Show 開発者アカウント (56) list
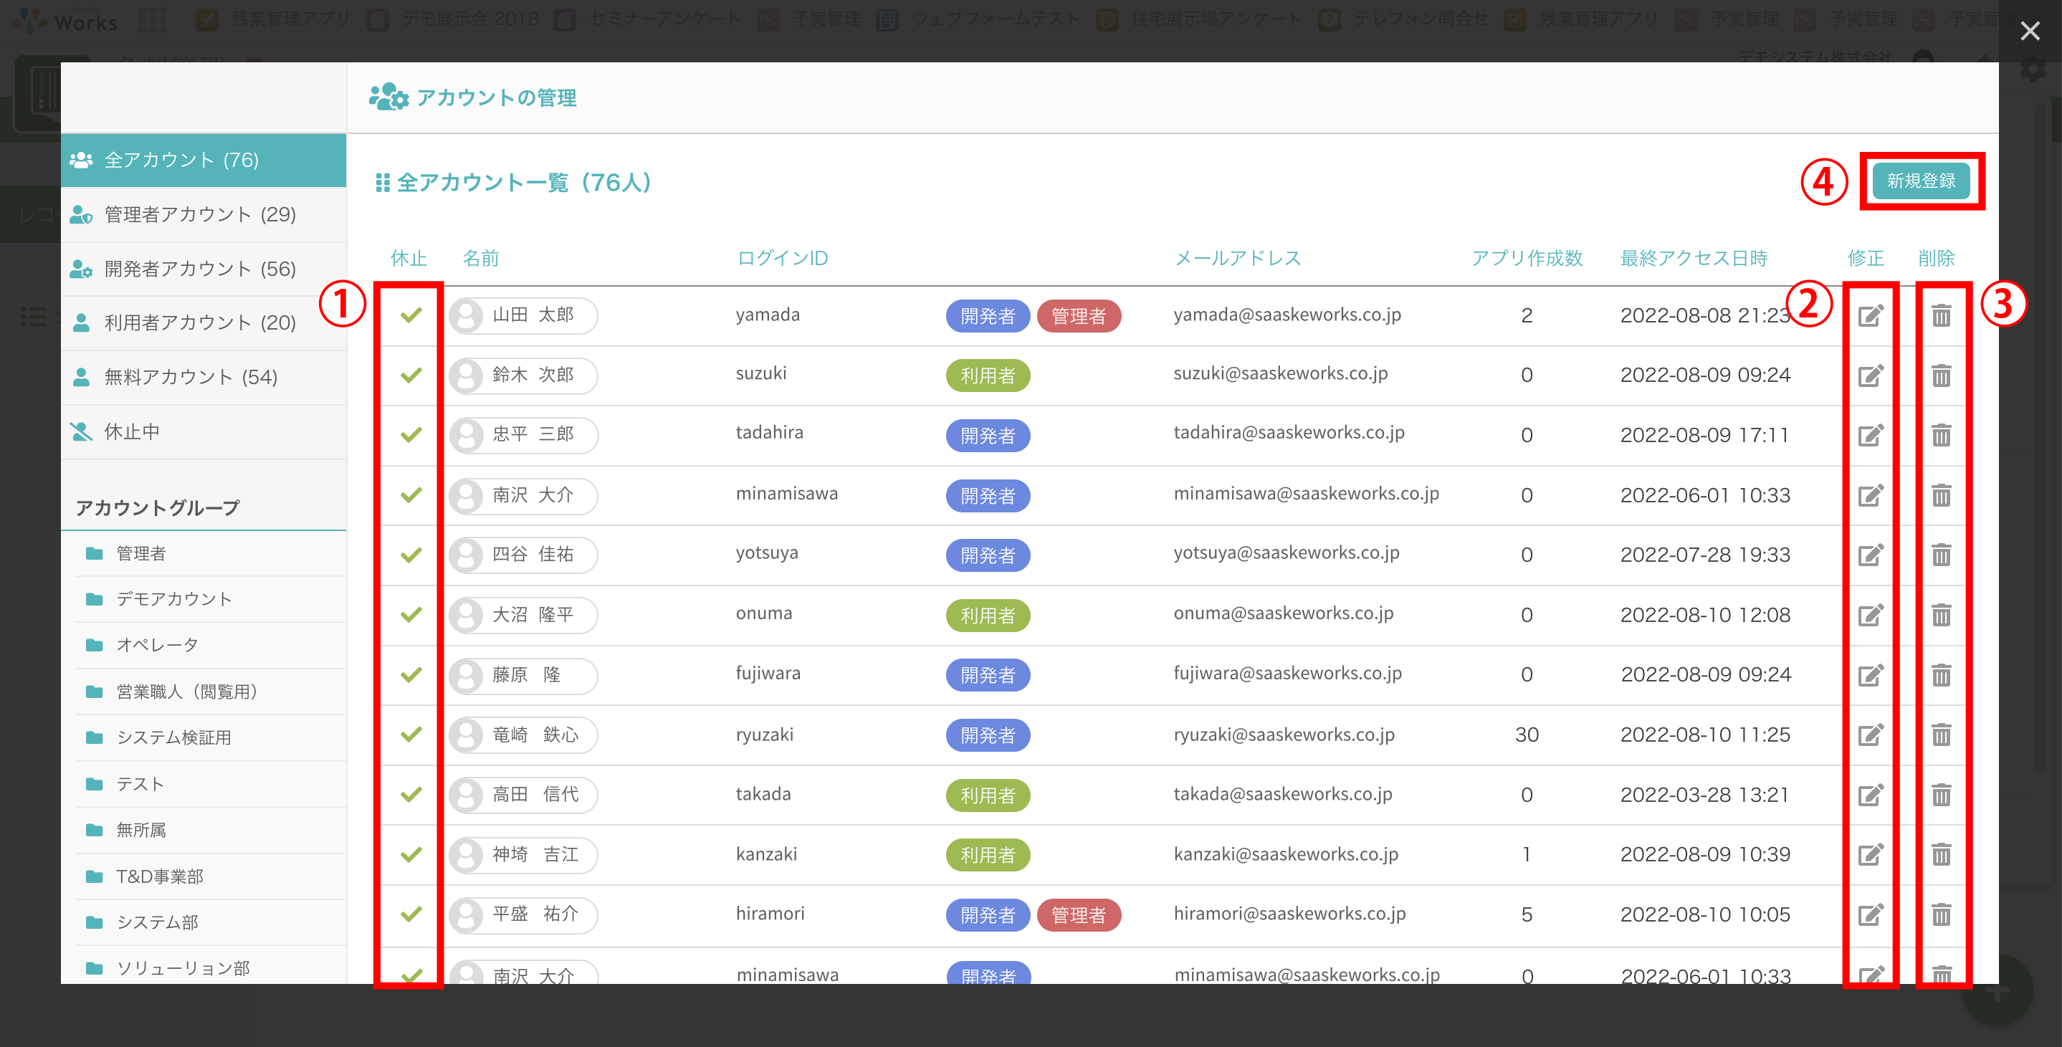The height and width of the screenshot is (1047, 2062). [204, 269]
